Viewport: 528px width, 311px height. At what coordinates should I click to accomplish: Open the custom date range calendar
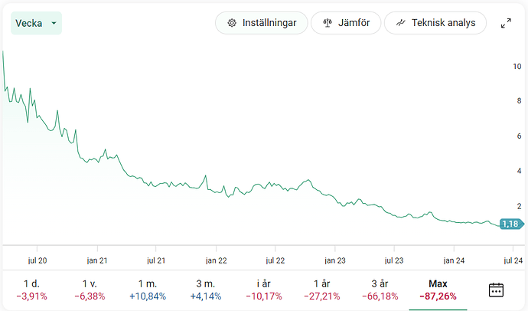(496, 290)
